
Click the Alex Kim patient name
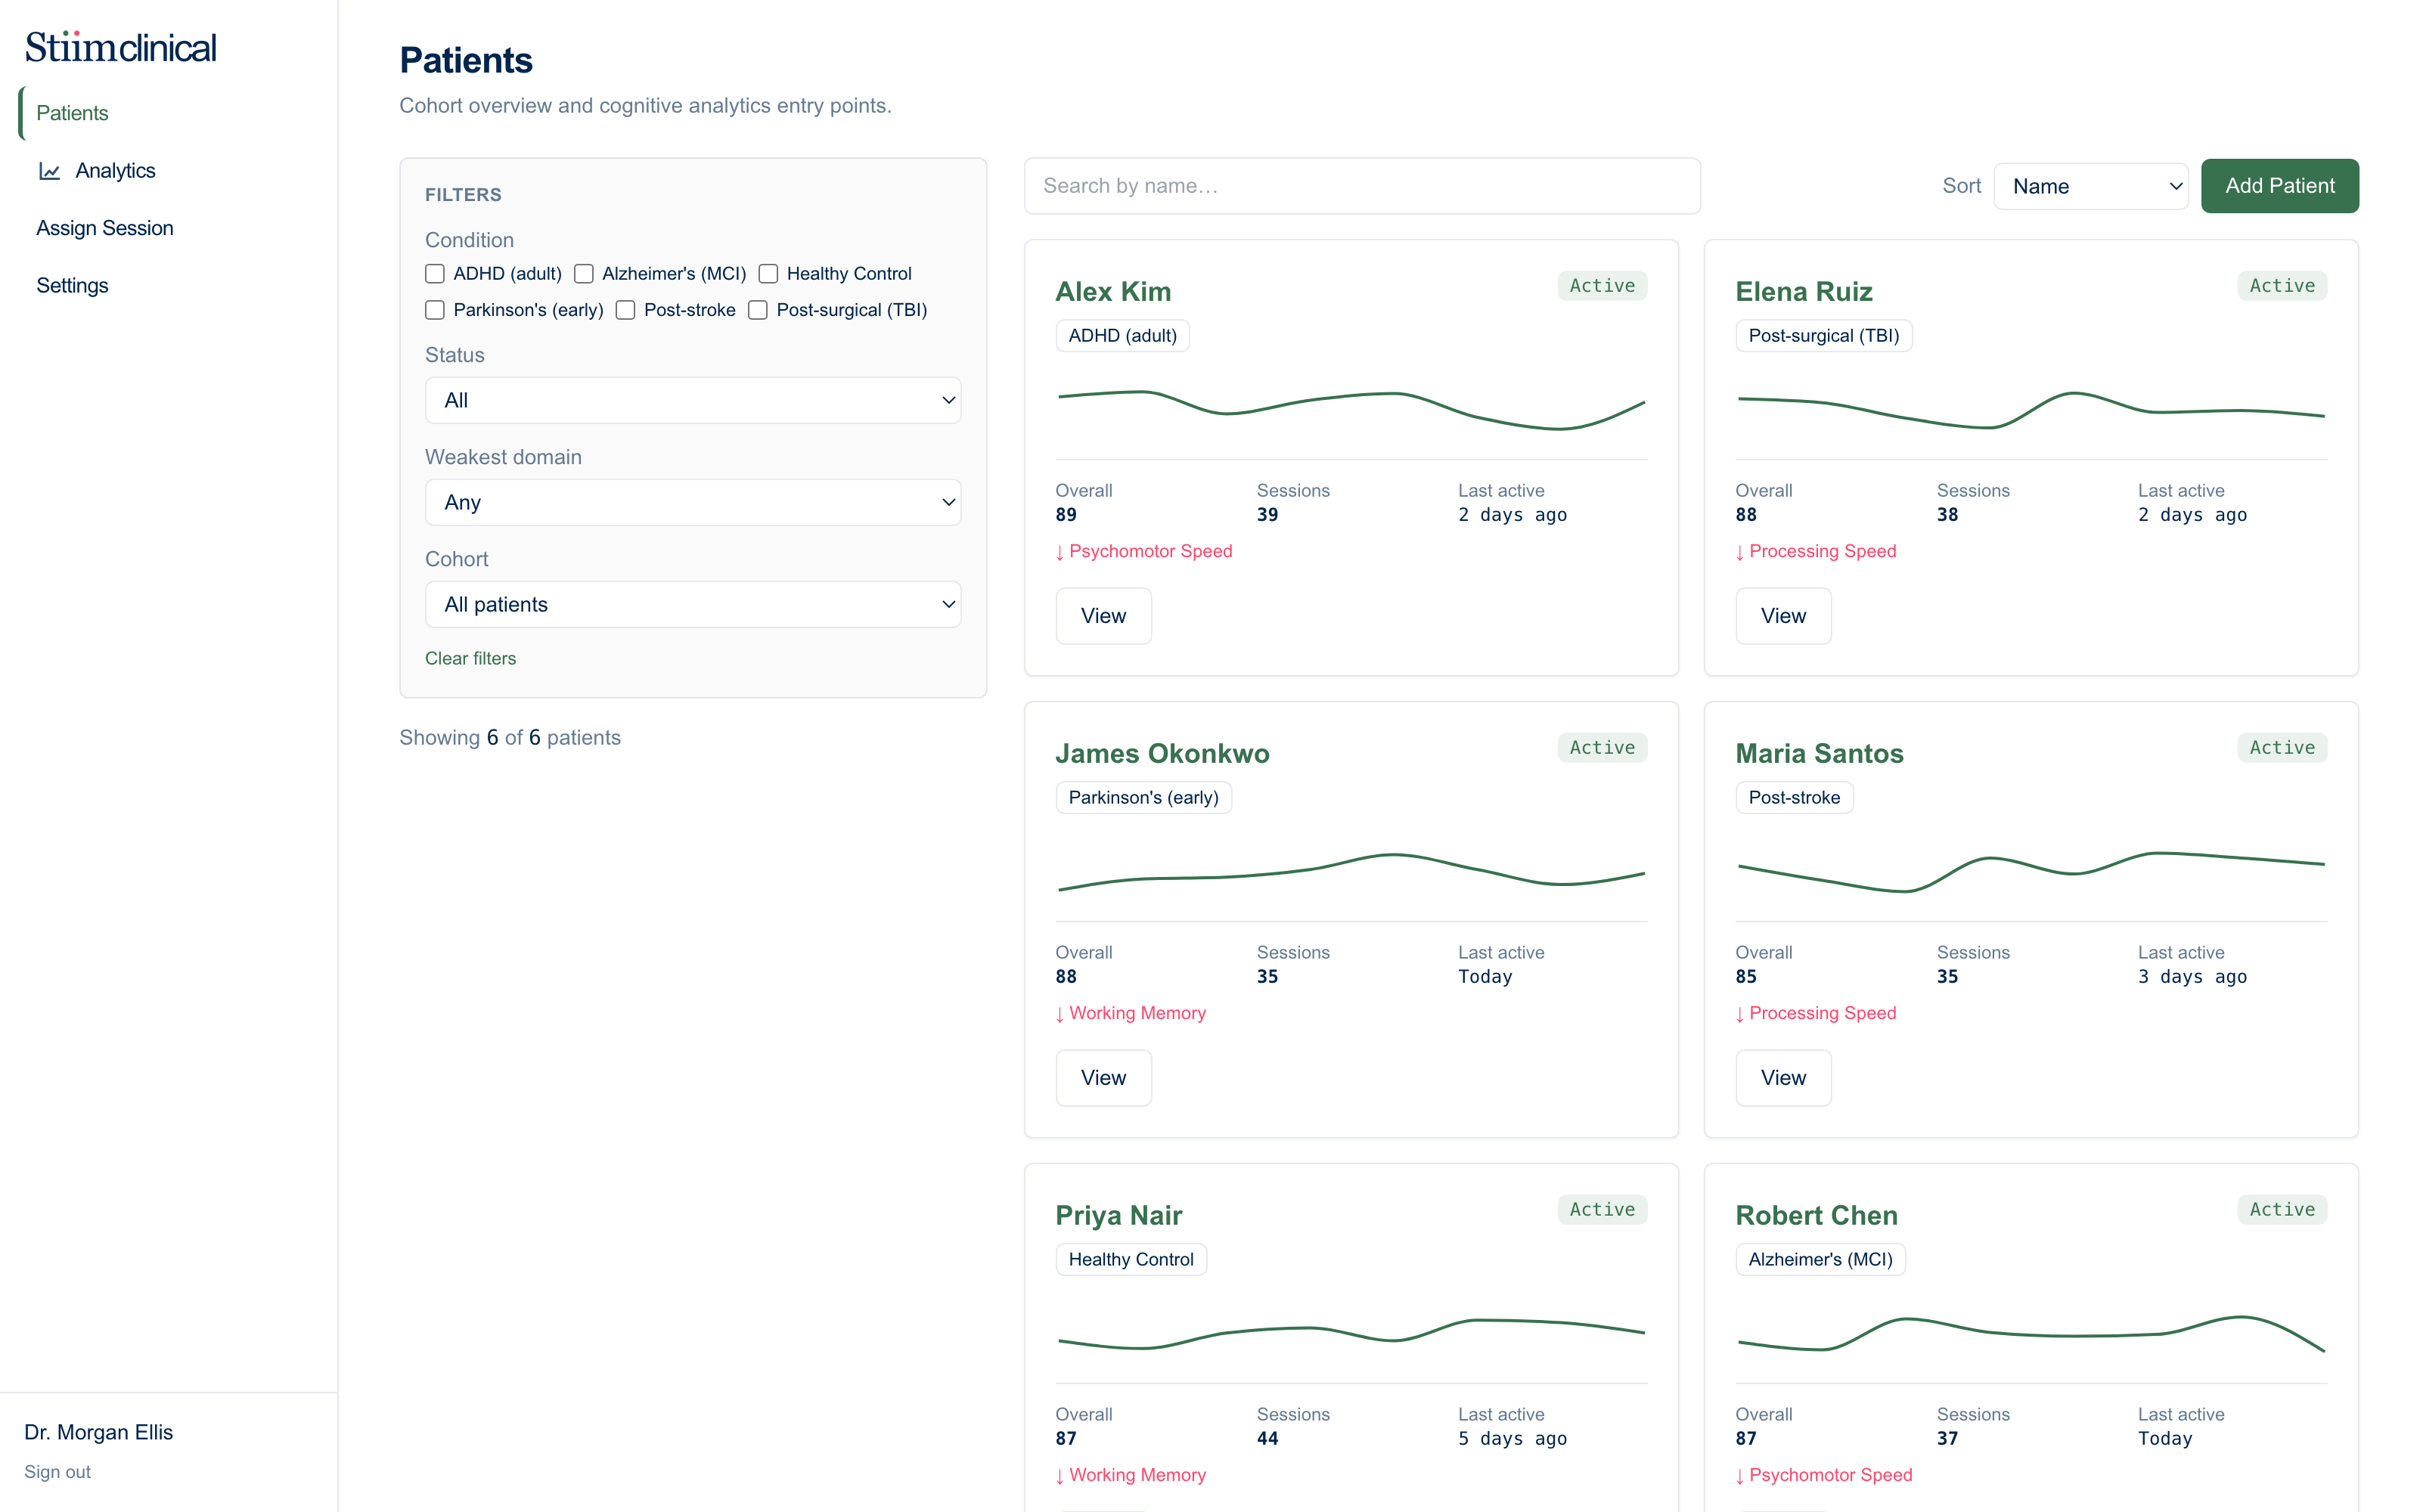pyautogui.click(x=1113, y=291)
